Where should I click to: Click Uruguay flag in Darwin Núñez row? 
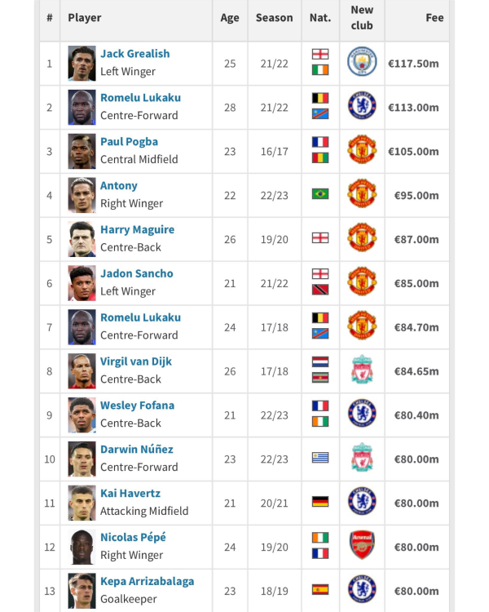[320, 458]
